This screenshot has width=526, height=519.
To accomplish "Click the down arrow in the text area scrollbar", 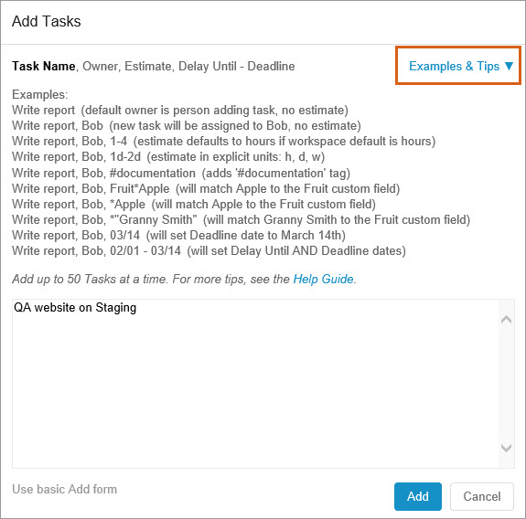I will click(x=506, y=448).
